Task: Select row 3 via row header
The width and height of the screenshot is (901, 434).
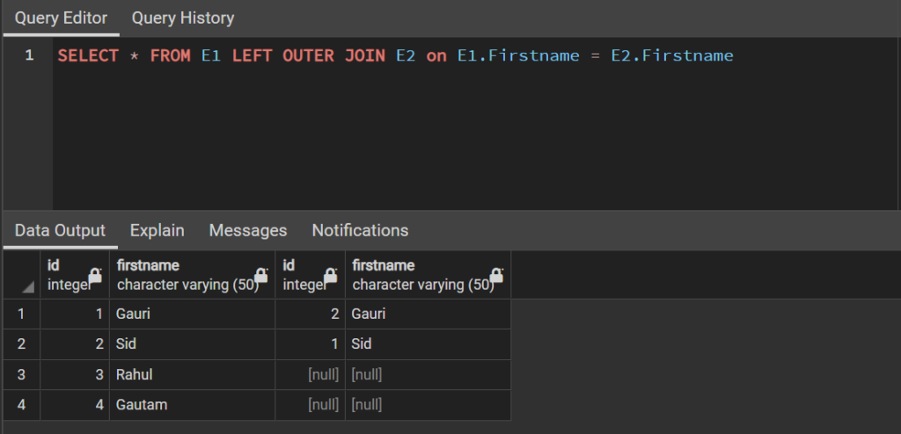Action: pos(21,375)
